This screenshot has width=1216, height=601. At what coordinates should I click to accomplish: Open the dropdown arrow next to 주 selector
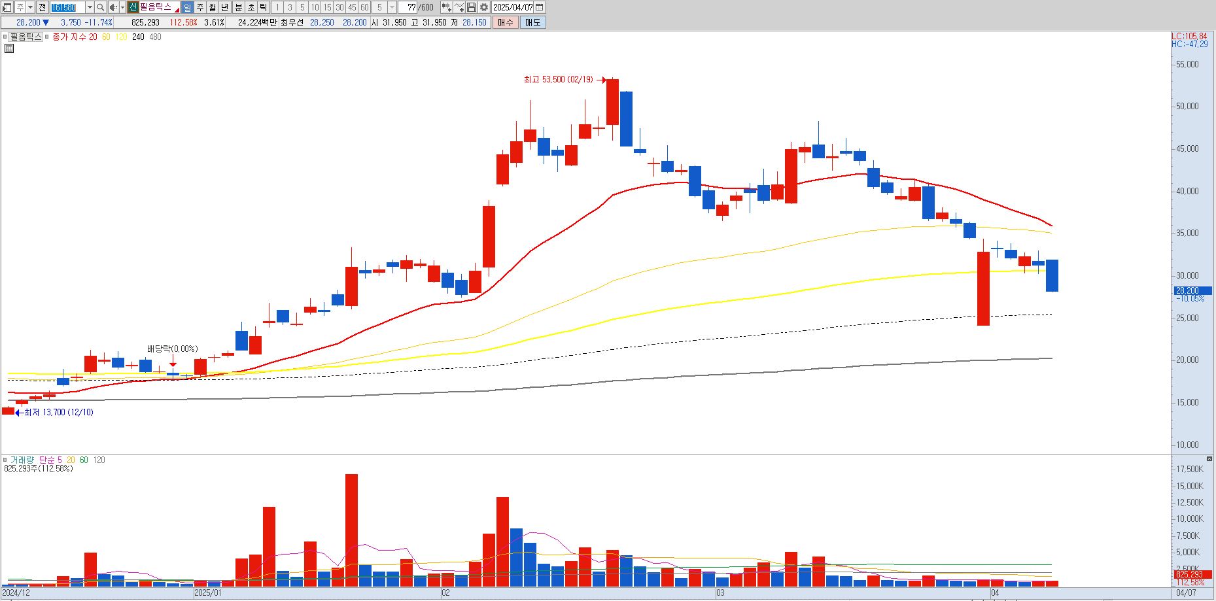tap(30, 7)
